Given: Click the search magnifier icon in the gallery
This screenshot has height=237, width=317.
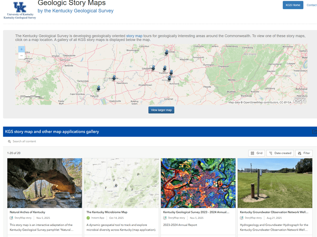Looking at the screenshot, I should pyautogui.click(x=8, y=141).
